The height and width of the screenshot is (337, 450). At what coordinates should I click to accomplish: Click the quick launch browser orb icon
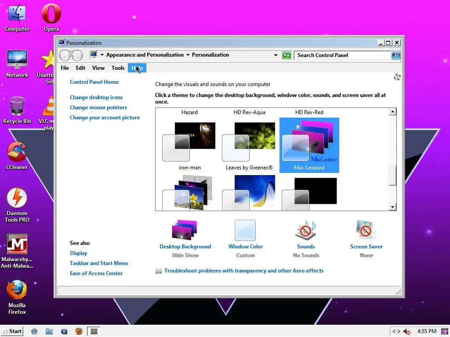pos(64,331)
